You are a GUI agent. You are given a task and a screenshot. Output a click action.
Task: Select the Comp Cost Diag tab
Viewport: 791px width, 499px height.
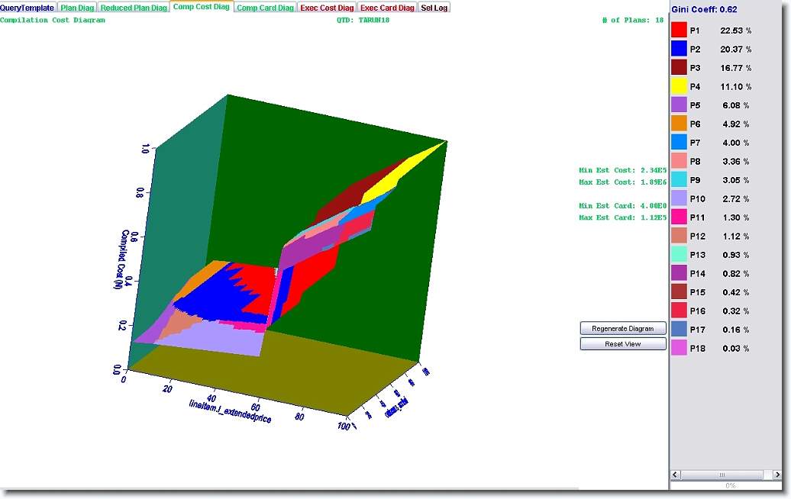pos(201,7)
